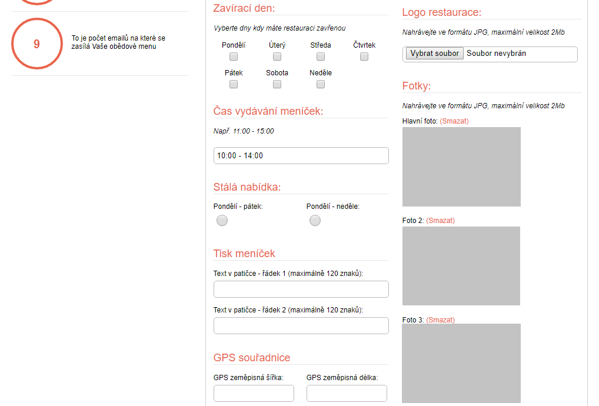Delete the Hlavní foto via Smazat

point(454,121)
